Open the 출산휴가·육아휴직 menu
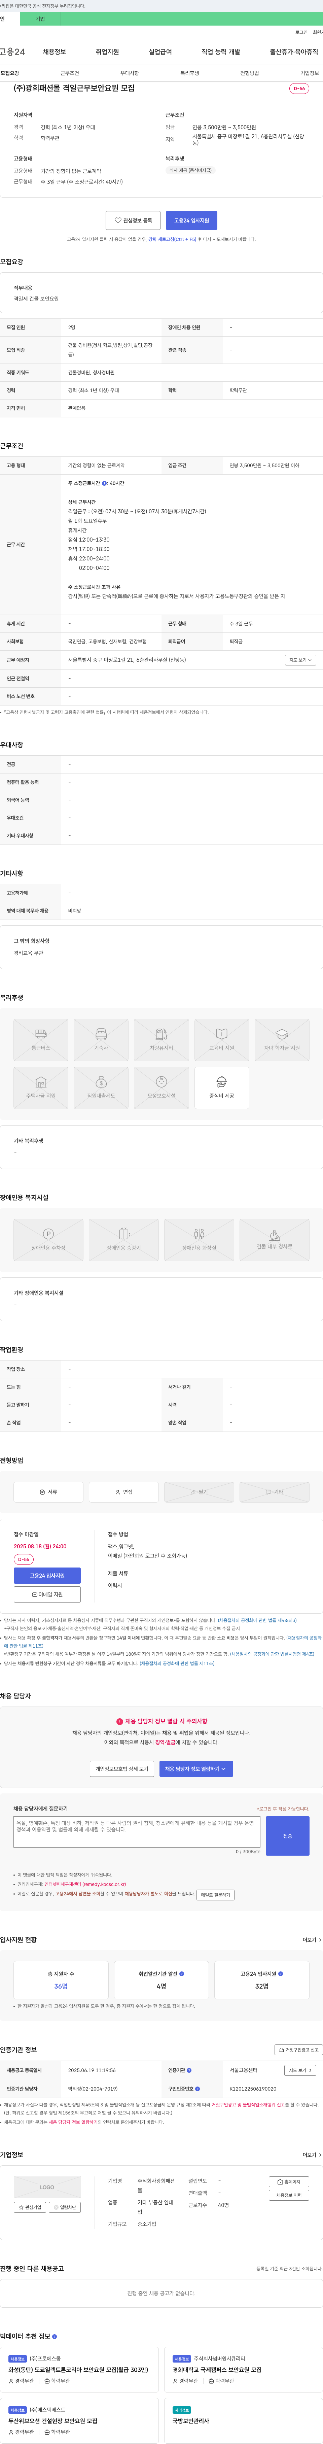 pyautogui.click(x=294, y=52)
